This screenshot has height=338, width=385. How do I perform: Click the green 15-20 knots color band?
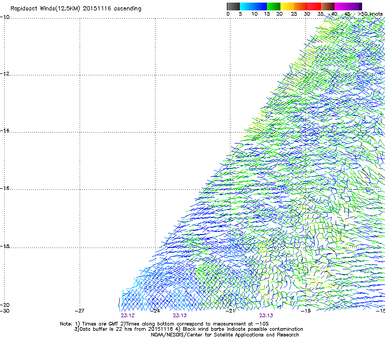(x=274, y=6)
